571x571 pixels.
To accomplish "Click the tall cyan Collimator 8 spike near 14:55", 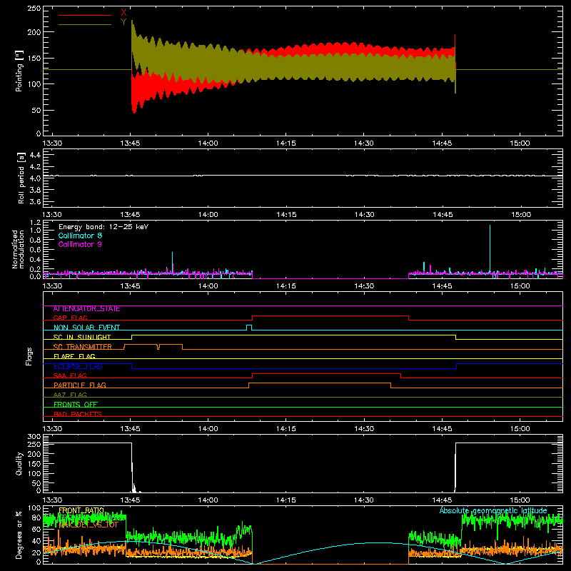I will pos(490,249).
